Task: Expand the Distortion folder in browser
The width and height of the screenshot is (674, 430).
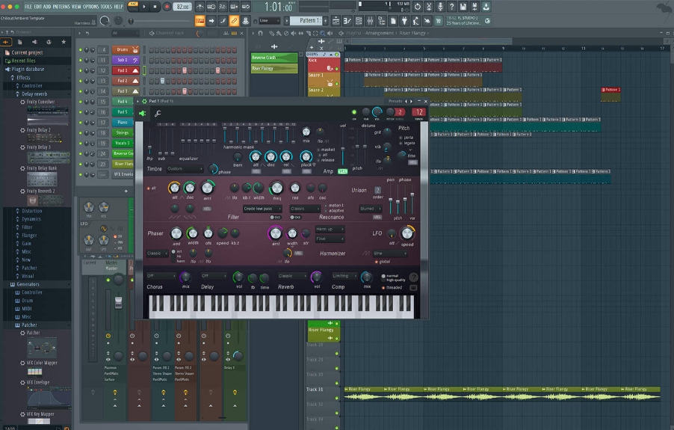Action: [32, 211]
